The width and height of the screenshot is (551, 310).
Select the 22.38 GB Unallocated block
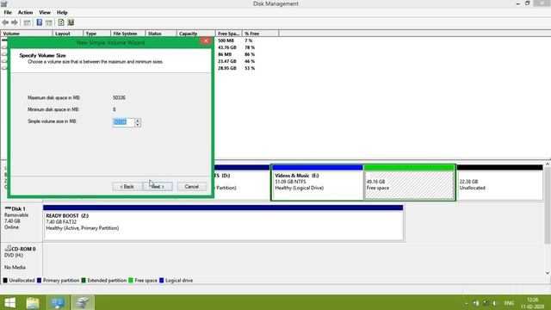point(499,183)
